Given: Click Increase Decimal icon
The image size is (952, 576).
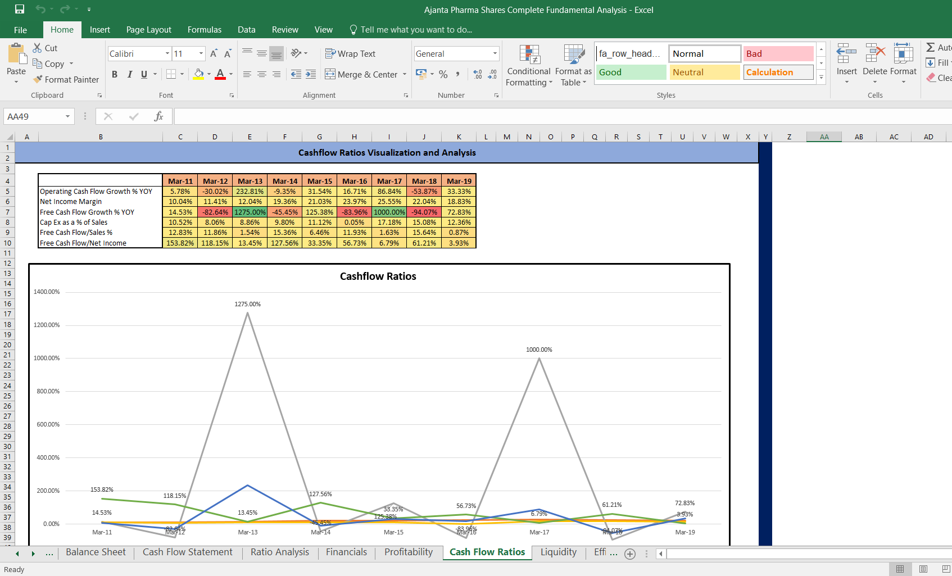Looking at the screenshot, I should pos(478,74).
